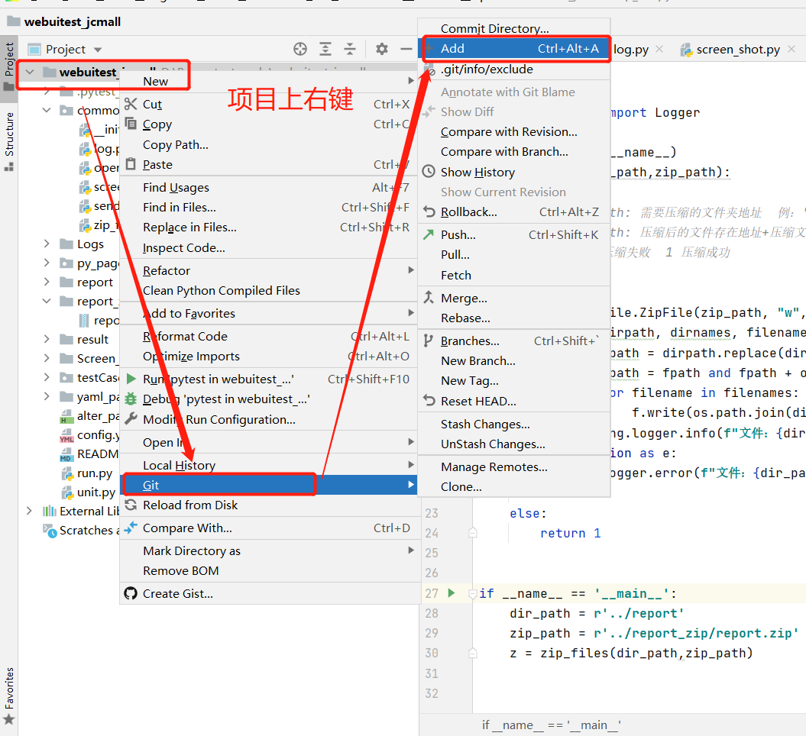806x736 pixels.
Task: Click the wrench Modify Run Configuration icon
Action: pyautogui.click(x=131, y=419)
